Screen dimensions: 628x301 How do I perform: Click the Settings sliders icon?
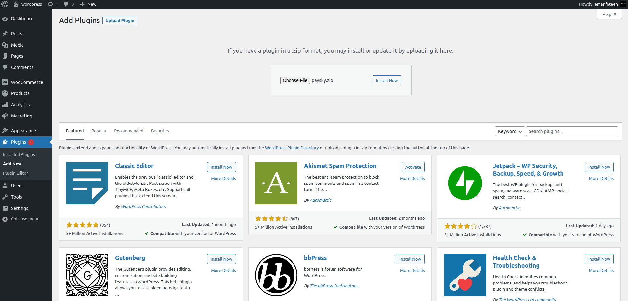[5, 208]
